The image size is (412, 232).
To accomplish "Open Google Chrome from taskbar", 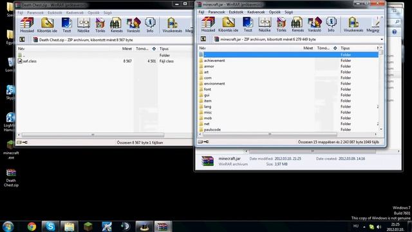I will coord(32,226).
